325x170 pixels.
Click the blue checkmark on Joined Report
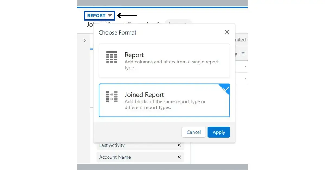(x=225, y=88)
